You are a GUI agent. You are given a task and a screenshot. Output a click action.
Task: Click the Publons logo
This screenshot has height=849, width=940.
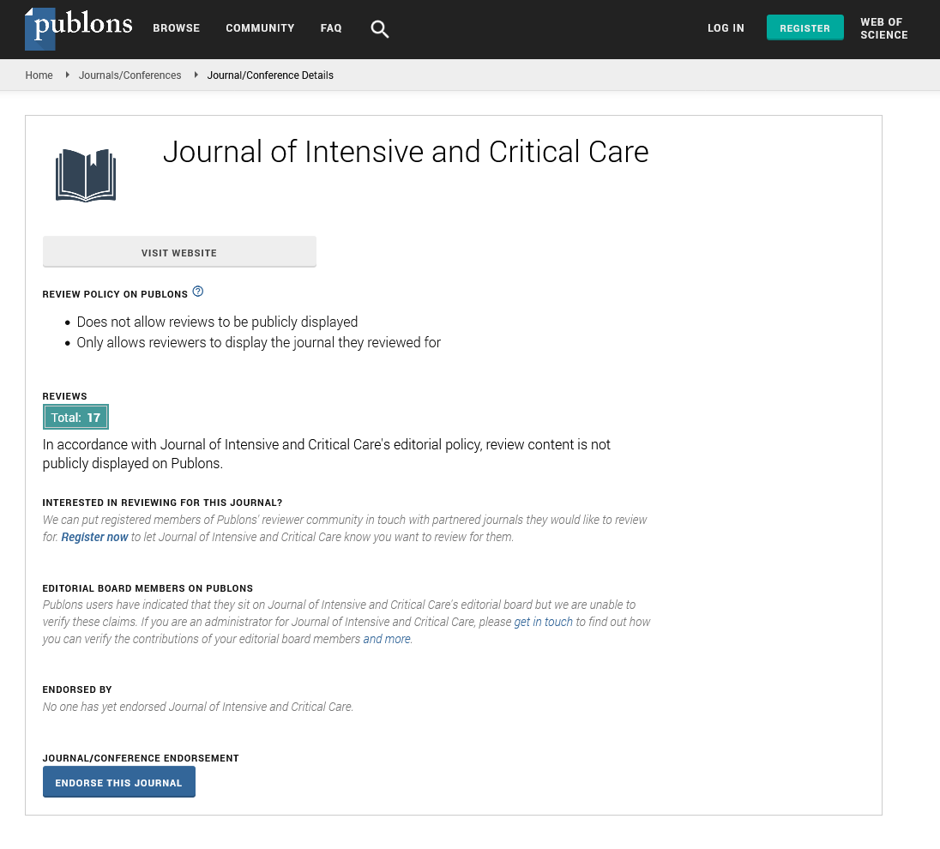coord(79,28)
